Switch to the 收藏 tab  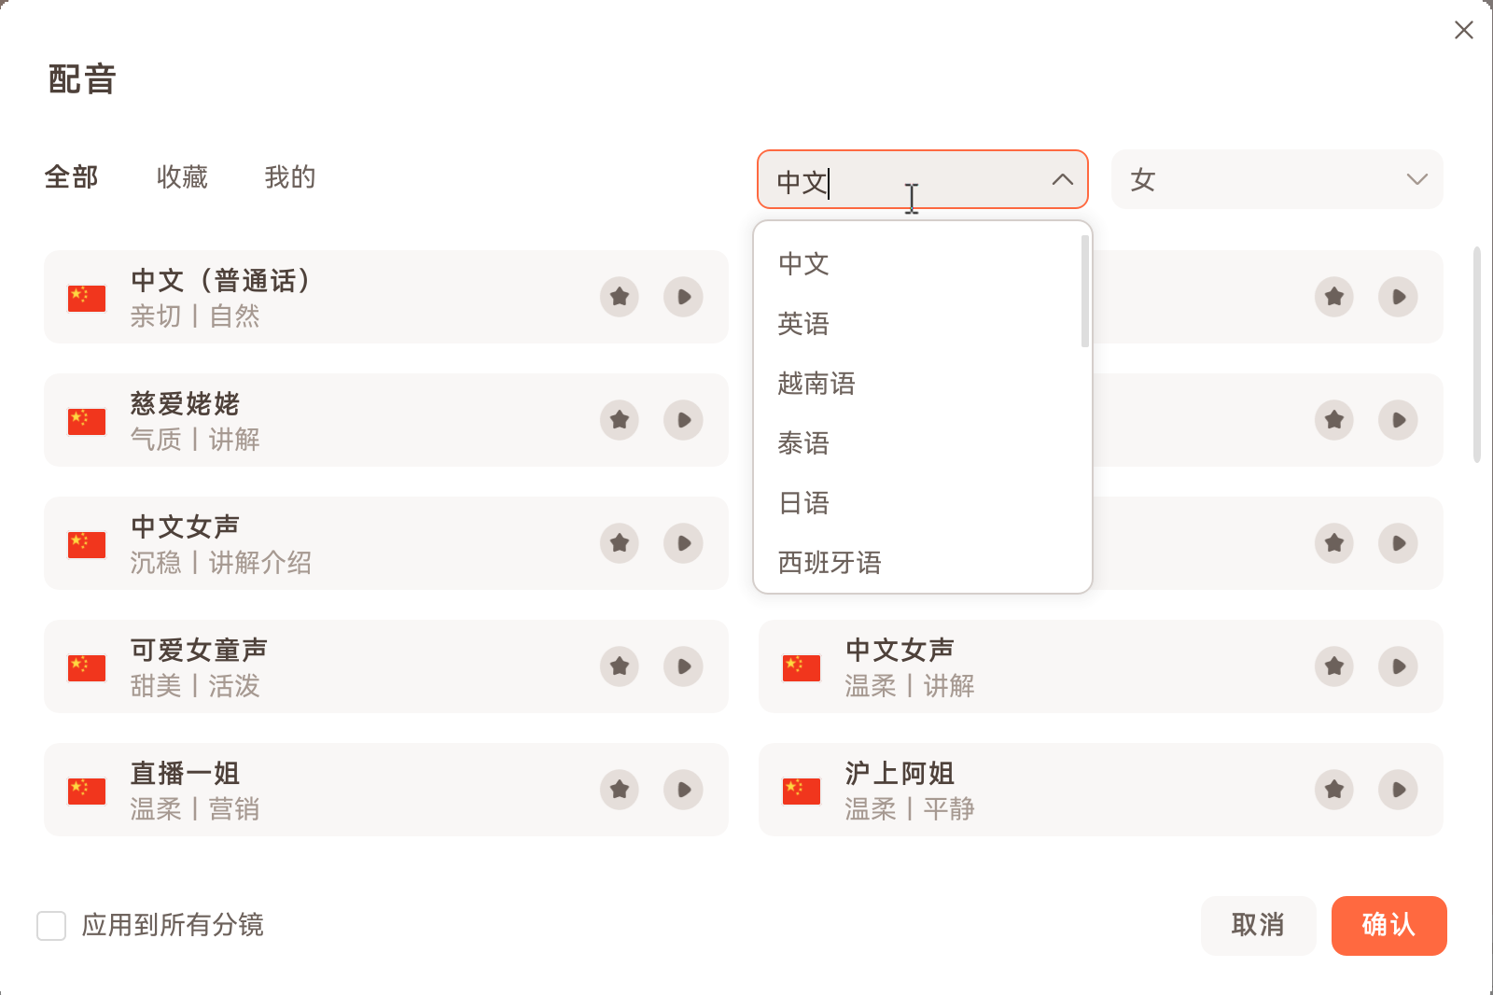click(x=182, y=177)
